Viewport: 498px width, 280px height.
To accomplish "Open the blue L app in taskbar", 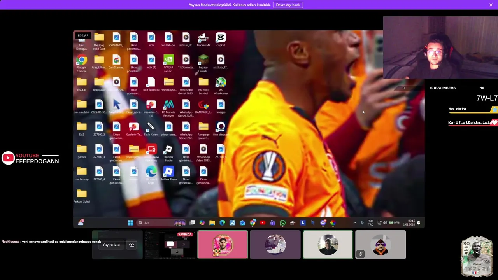I will pyautogui.click(x=303, y=222).
